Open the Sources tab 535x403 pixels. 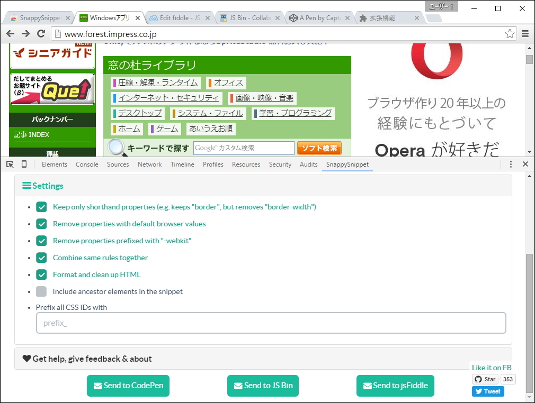pos(118,164)
